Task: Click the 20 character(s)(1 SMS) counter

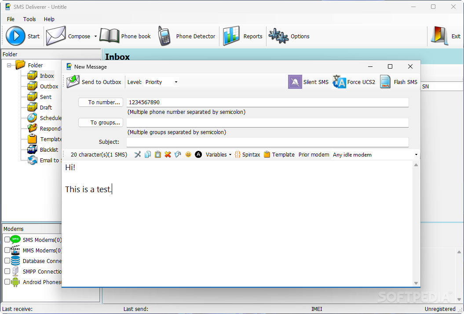Action: [99, 154]
